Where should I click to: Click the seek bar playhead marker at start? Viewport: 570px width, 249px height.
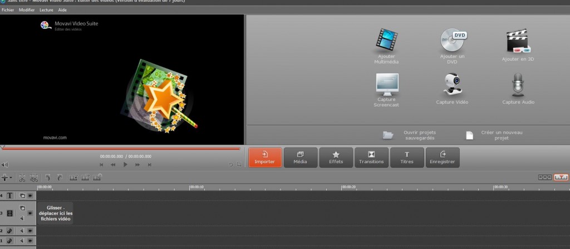click(x=3, y=148)
